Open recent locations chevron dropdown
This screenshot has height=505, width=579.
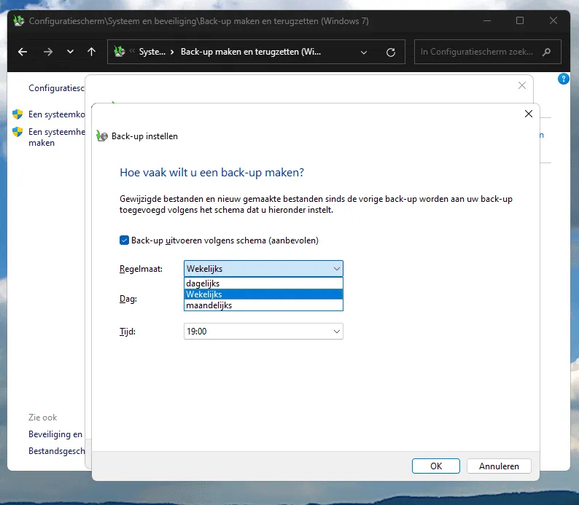click(70, 52)
